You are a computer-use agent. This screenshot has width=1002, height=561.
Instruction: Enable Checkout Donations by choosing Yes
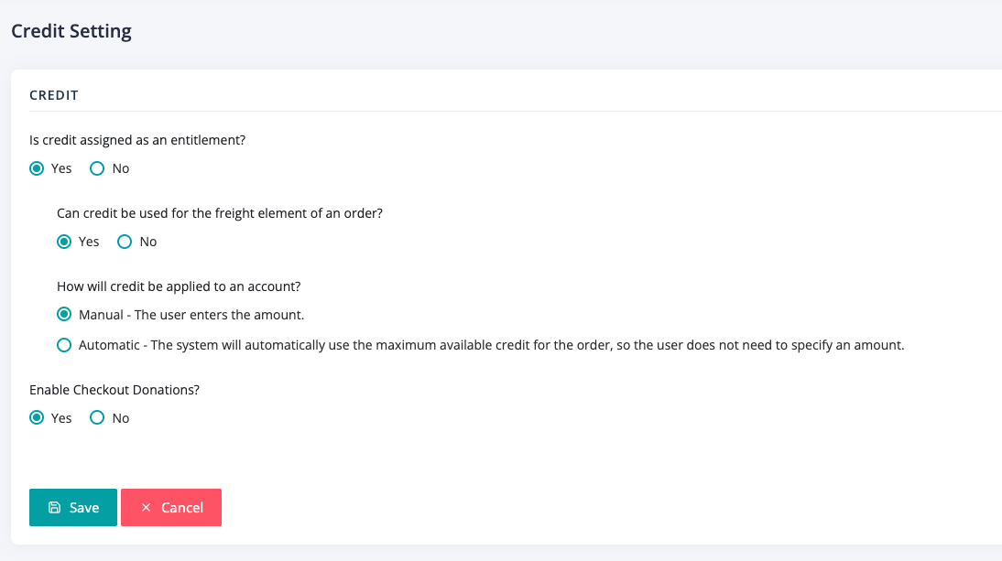tap(37, 418)
